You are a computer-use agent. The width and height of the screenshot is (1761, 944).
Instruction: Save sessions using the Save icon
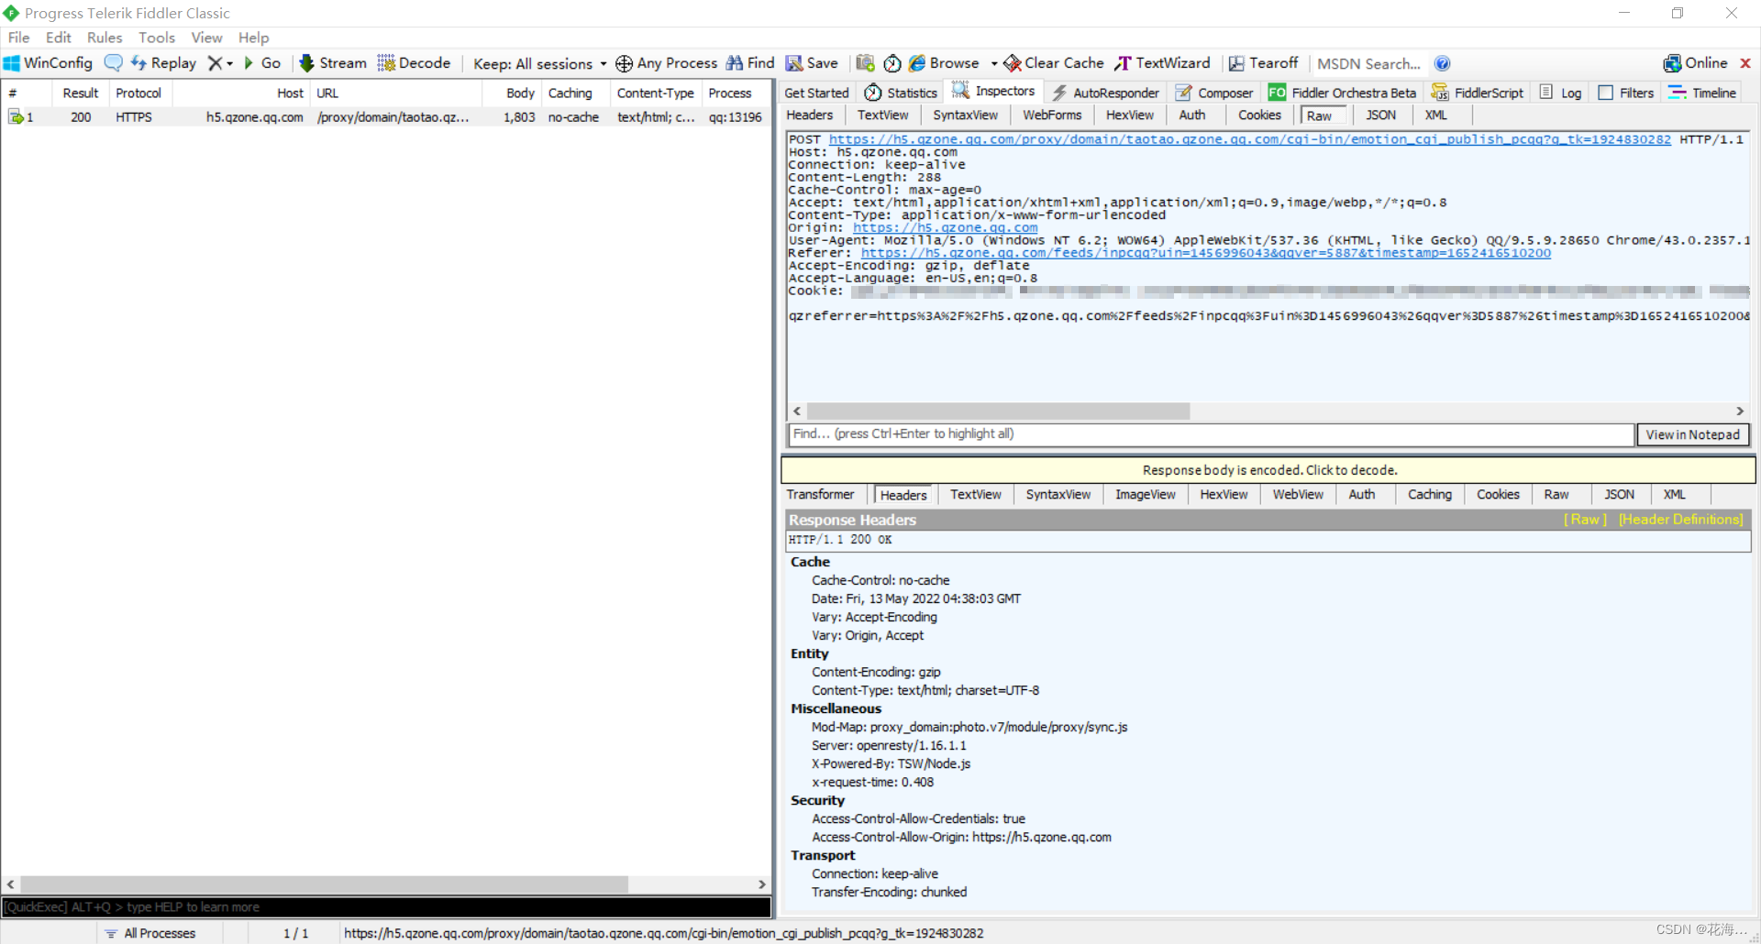(x=812, y=63)
